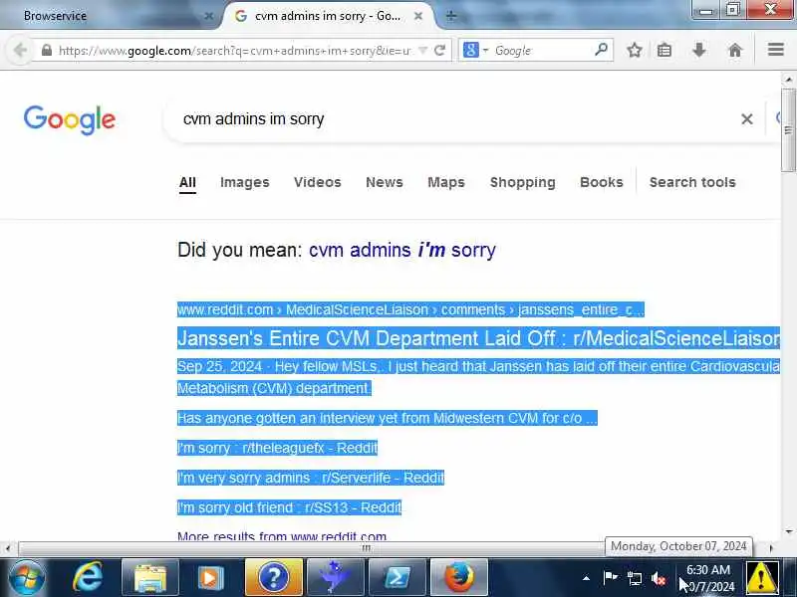797x597 pixels.
Task: Click the address bar URL field
Action: [x=235, y=51]
